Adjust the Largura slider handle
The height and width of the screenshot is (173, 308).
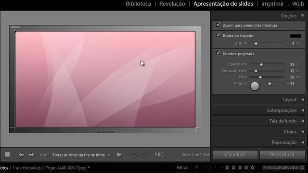(256, 44)
